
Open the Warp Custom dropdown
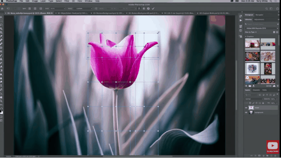coord(83,9)
